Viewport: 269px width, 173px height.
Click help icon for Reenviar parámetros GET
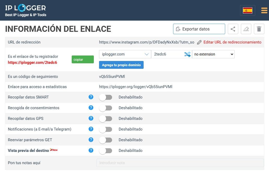[91, 140]
